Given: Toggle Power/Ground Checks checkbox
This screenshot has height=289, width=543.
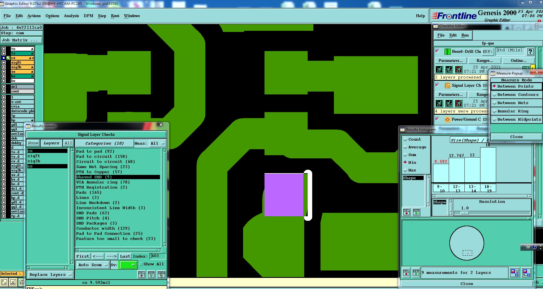Looking at the screenshot, I should point(437,119).
